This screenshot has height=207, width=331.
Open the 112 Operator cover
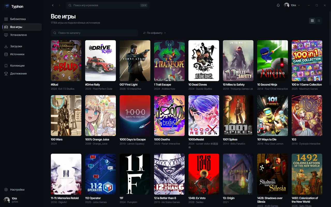tap(101, 174)
